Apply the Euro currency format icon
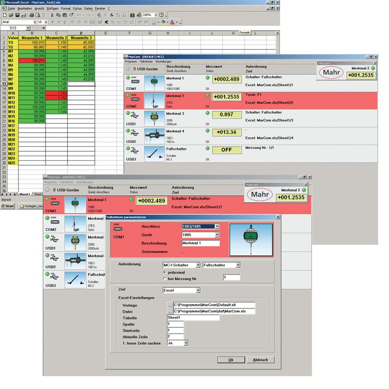The width and height of the screenshot is (389, 389). pos(106,22)
